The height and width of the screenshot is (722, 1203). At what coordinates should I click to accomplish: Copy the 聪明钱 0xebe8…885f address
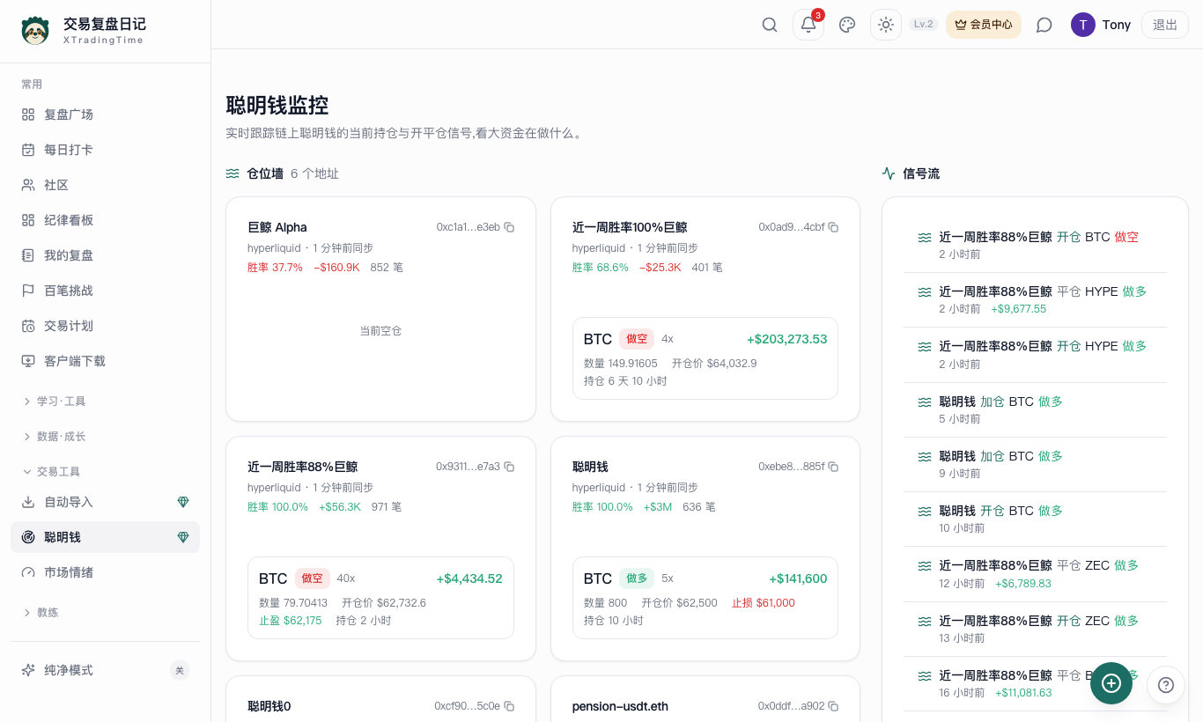pos(833,467)
